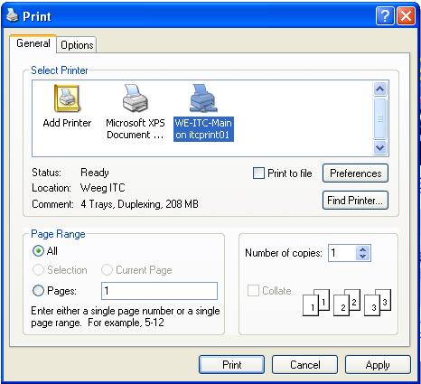
Task: Increase number of copies with up arrow
Action: tap(363, 249)
